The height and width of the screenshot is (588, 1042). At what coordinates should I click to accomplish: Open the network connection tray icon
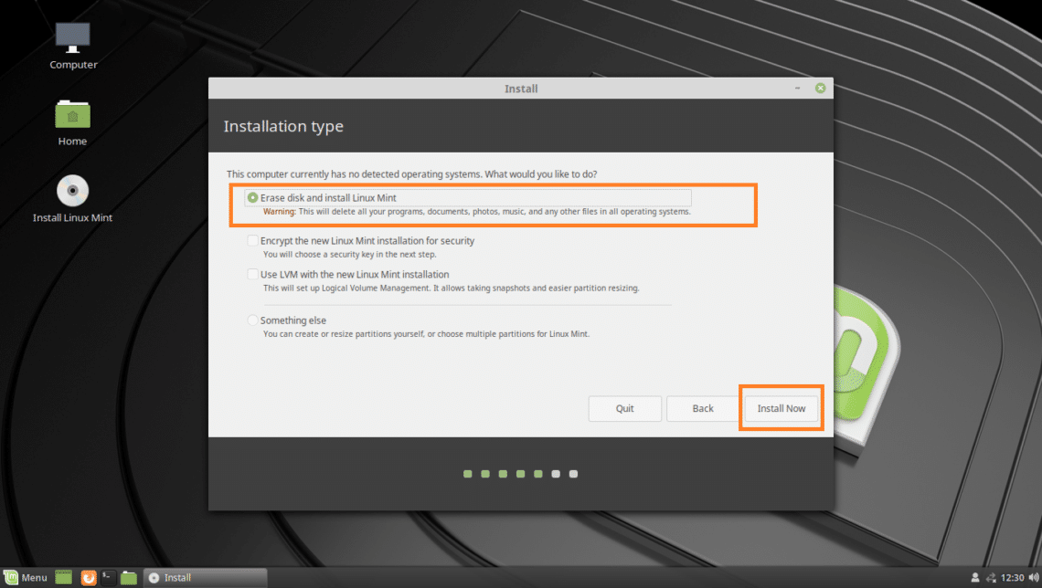pos(991,577)
